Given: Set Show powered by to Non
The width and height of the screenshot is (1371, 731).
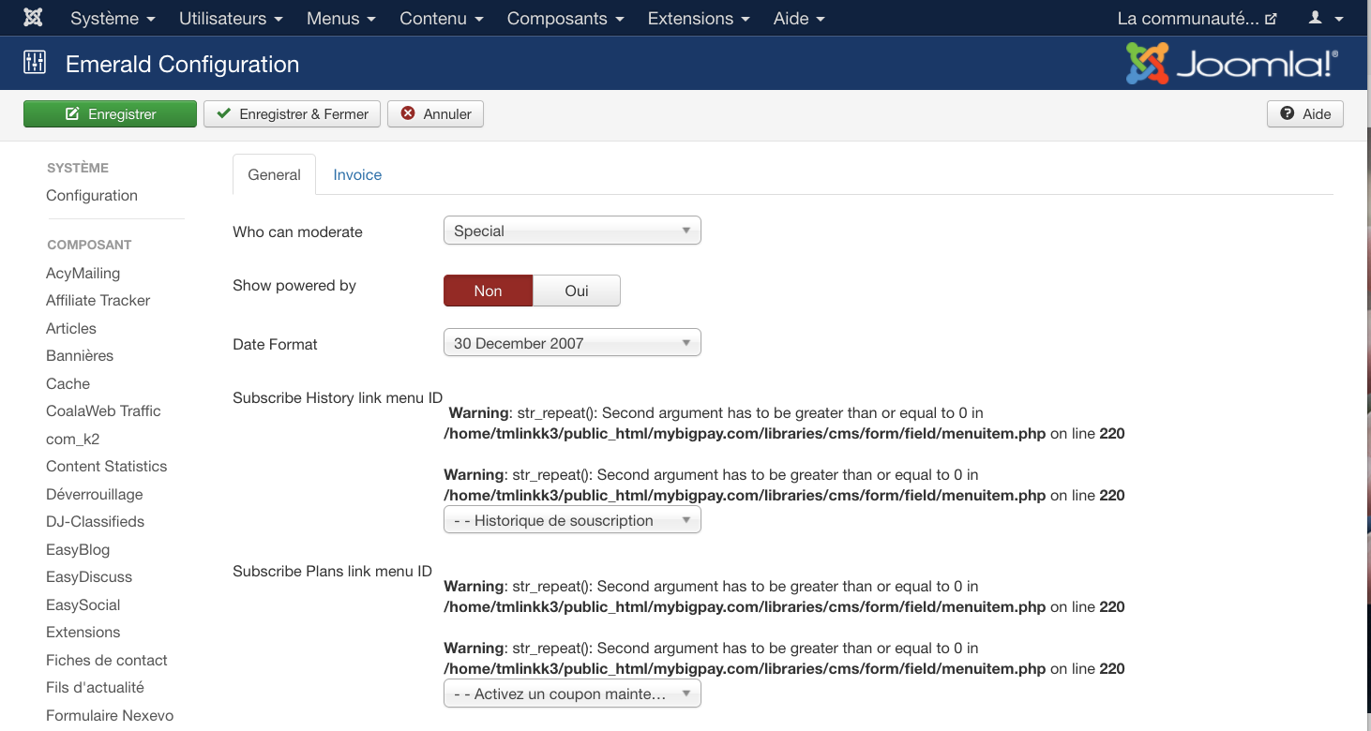Looking at the screenshot, I should [488, 291].
